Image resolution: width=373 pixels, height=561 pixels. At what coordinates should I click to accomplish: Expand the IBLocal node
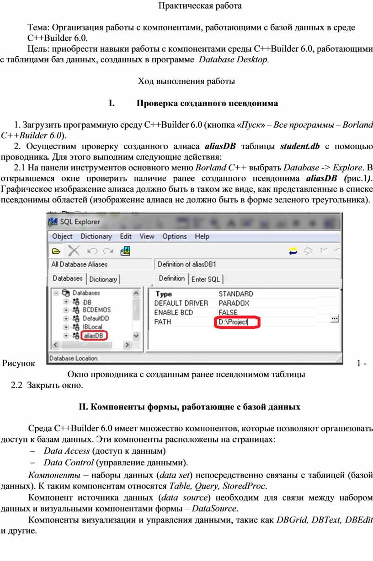pos(66,327)
